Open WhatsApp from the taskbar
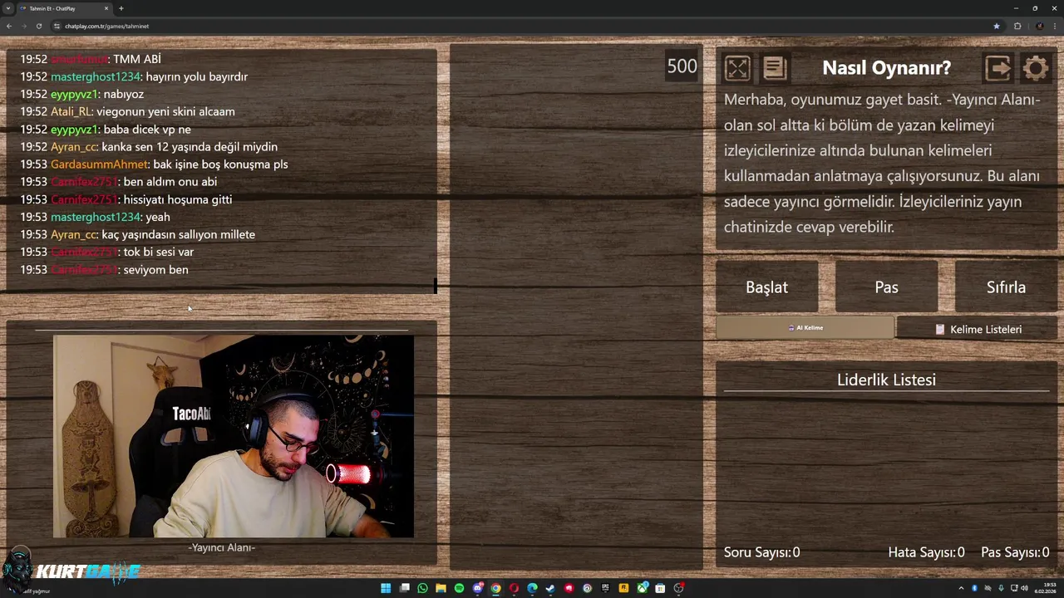1064x598 pixels. point(422,588)
